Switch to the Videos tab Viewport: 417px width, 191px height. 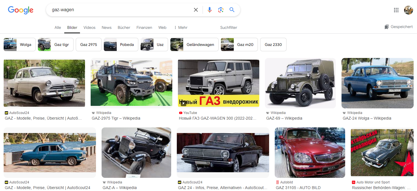pyautogui.click(x=89, y=27)
